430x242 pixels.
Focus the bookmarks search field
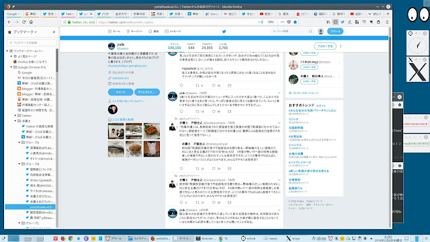(32, 43)
